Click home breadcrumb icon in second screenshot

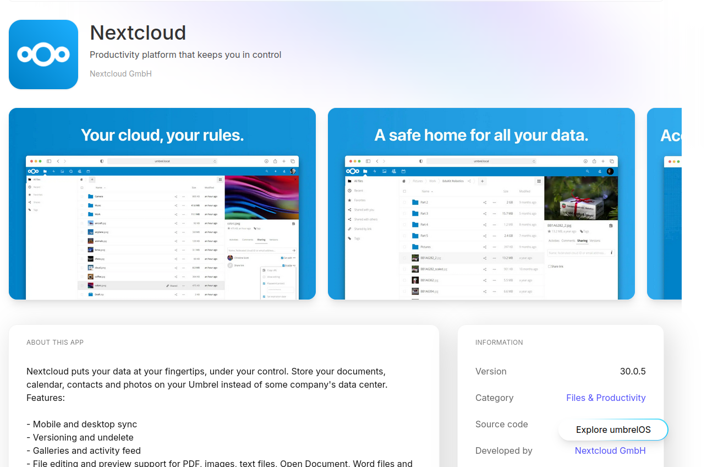(x=404, y=181)
